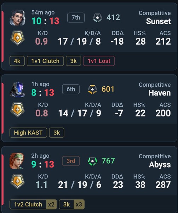Select the High KAST tag

coord(28,133)
